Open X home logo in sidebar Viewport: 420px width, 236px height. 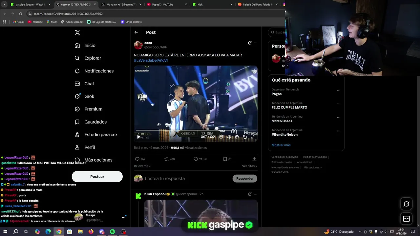tap(77, 32)
